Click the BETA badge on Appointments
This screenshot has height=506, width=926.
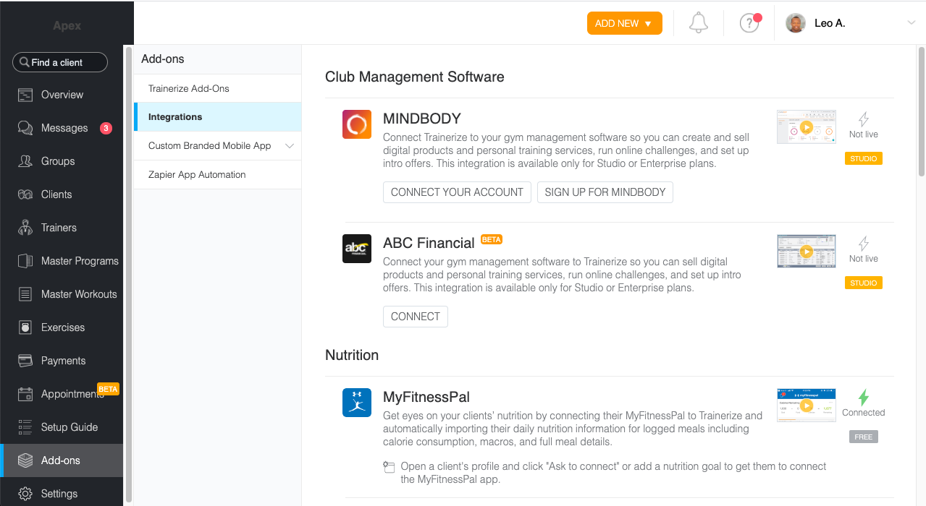[108, 389]
